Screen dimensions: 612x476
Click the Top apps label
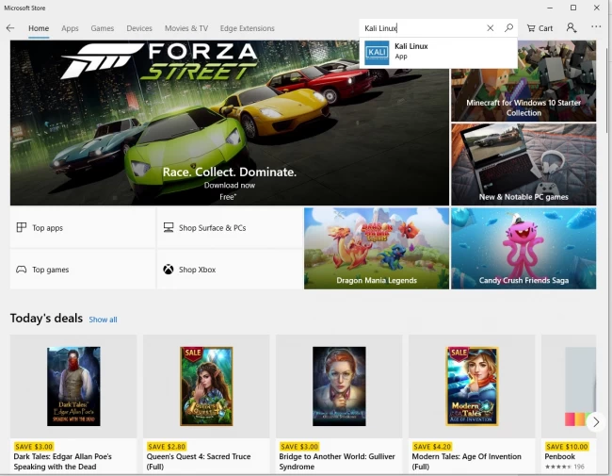(x=48, y=228)
